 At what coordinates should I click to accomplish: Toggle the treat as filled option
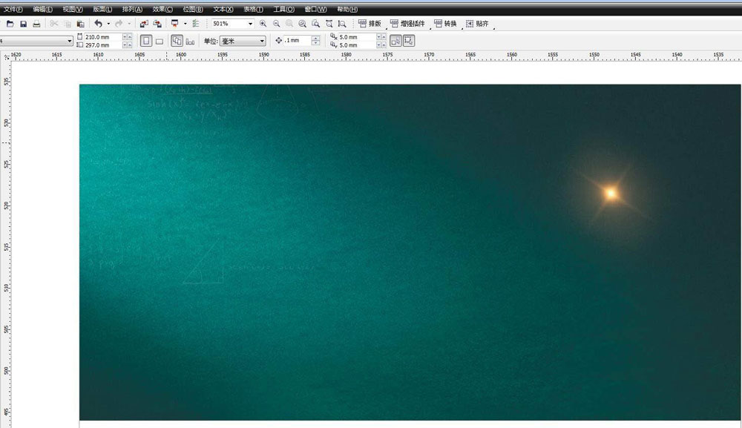click(395, 41)
